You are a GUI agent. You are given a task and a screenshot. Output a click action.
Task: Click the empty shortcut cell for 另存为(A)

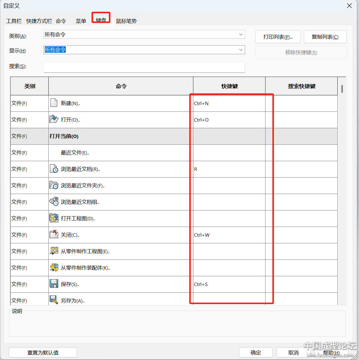point(229,299)
